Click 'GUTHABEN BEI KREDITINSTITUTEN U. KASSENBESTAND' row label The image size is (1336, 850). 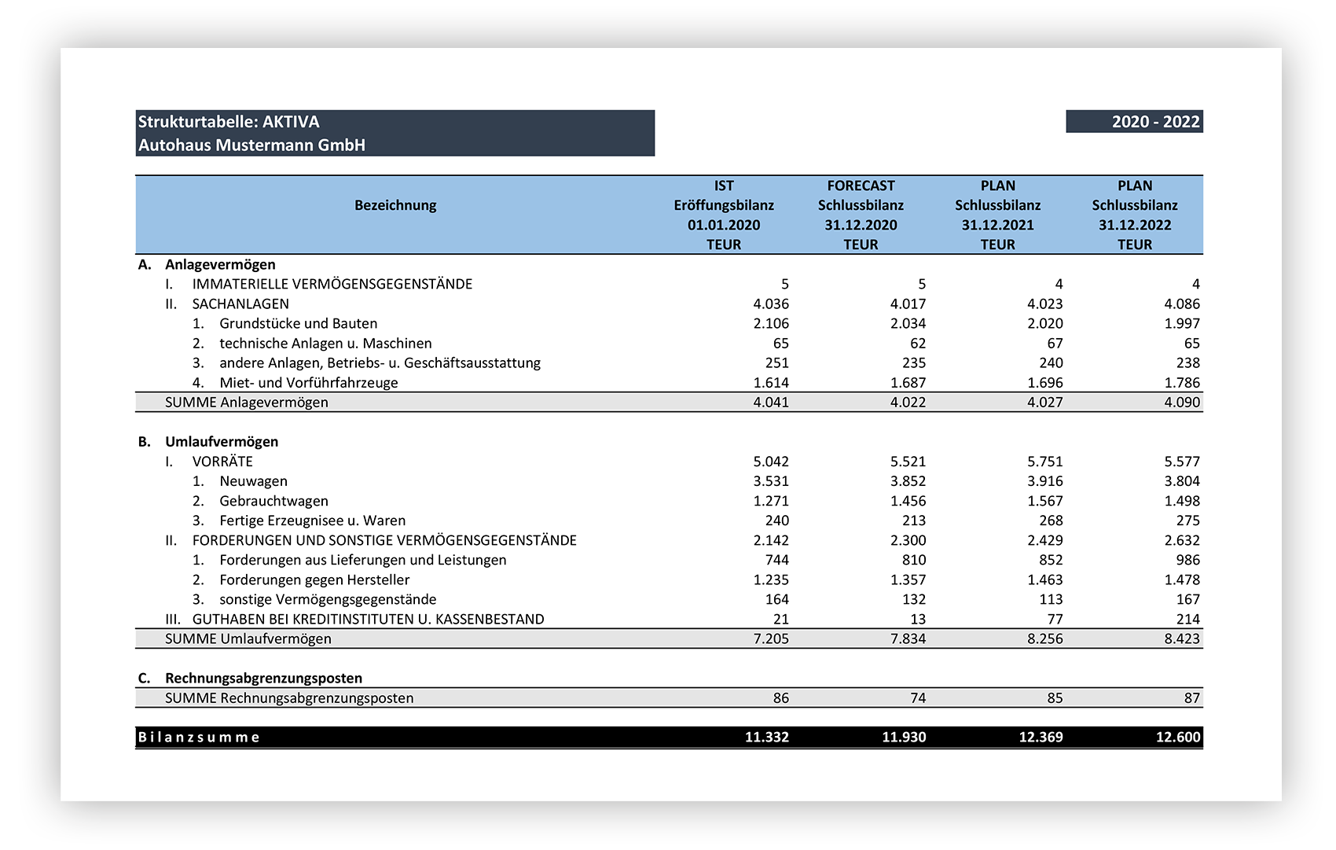(x=368, y=619)
